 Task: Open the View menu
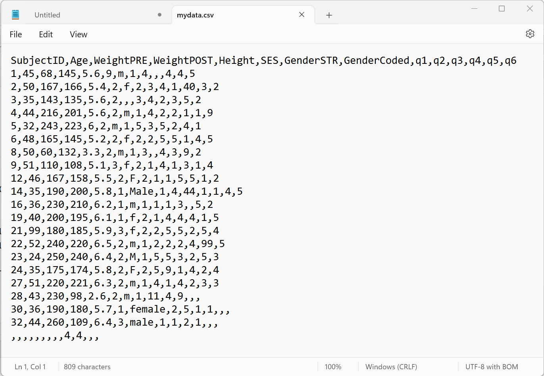[79, 35]
